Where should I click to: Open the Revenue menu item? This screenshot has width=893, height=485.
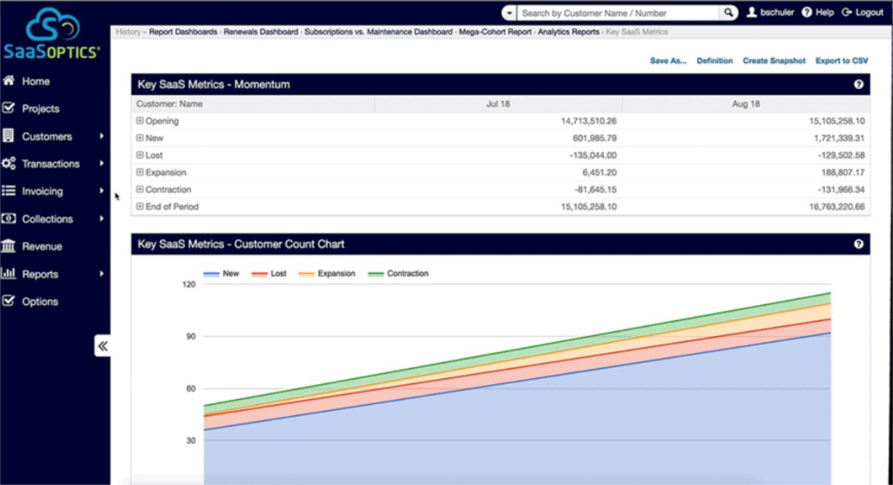tap(42, 246)
